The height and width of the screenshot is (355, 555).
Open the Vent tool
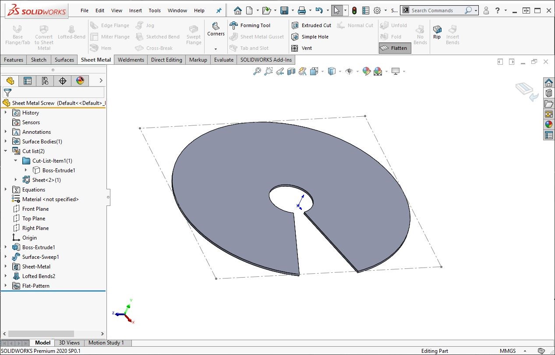(302, 48)
